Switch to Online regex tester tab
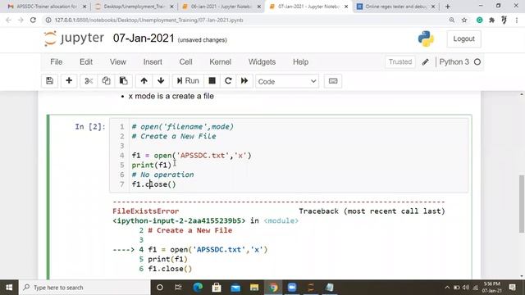This screenshot has height=295, width=525. coord(395,7)
